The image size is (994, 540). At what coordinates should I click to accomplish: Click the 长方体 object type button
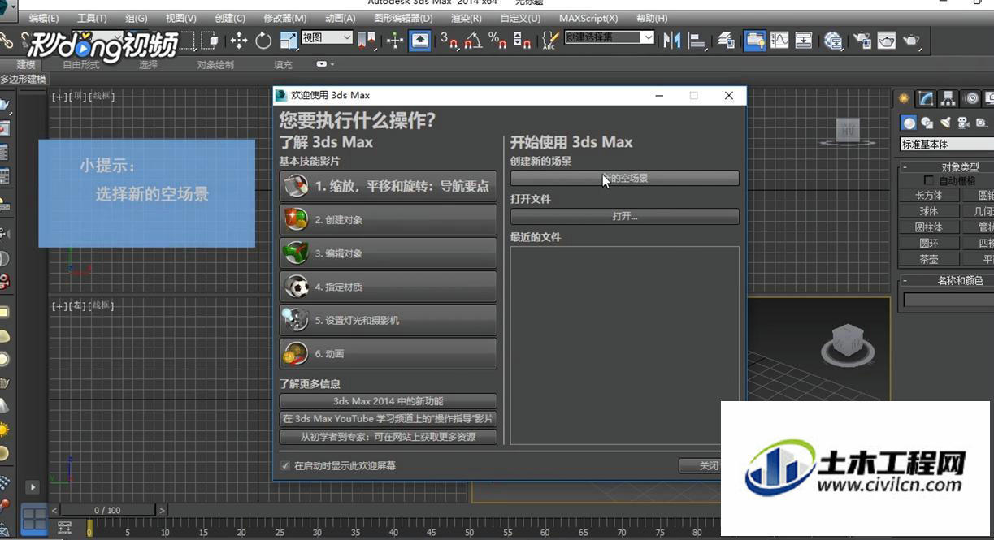[929, 196]
